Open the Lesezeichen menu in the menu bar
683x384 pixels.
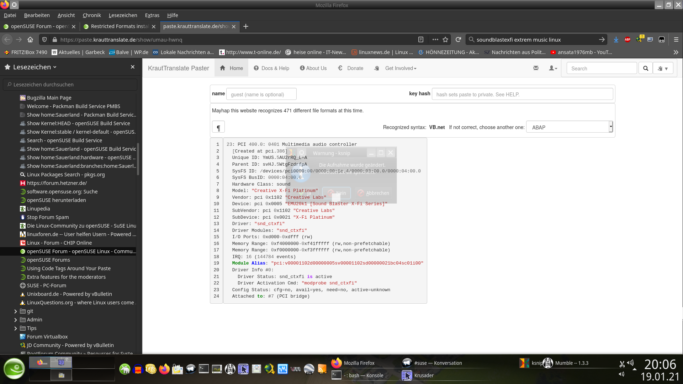click(123, 15)
